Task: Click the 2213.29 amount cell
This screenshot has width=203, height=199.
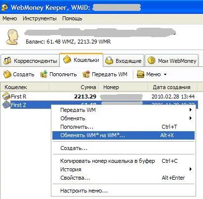Action: point(85,97)
